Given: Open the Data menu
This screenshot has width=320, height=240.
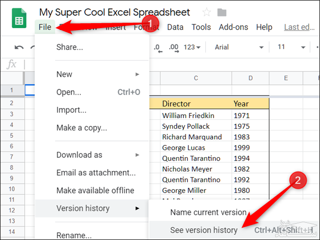Looking at the screenshot, I should (x=175, y=27).
